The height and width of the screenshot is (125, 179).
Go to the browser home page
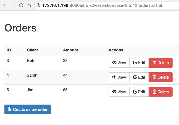click(29, 5)
